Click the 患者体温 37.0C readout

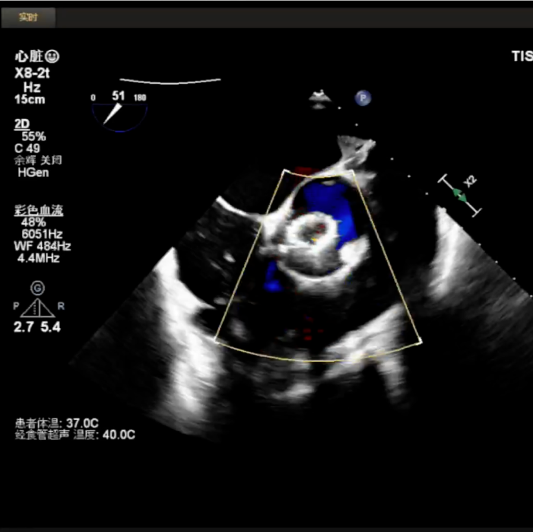(56, 423)
